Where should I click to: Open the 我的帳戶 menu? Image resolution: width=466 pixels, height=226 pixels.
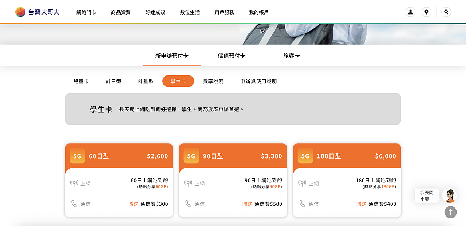coord(258,12)
